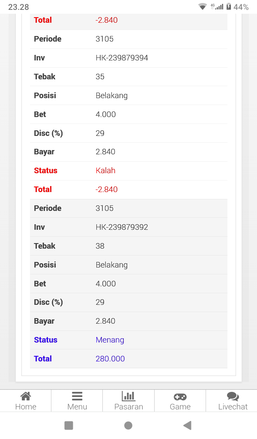Viewport: 257px width, 439px height.
Task: Tap the Home house icon
Action: 26,396
